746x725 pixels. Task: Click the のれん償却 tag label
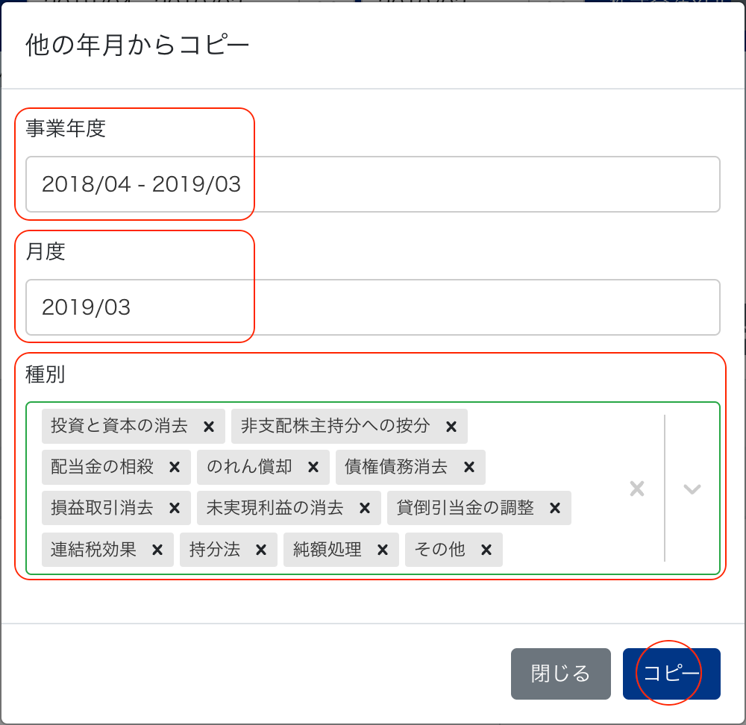(x=250, y=468)
